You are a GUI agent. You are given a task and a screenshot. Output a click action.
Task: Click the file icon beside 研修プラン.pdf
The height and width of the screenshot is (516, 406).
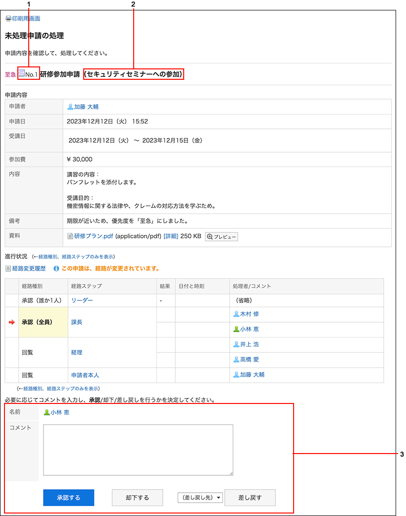pos(70,236)
